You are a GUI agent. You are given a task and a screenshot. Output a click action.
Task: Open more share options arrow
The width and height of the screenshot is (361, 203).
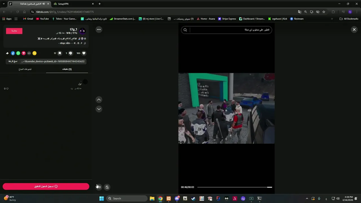pyautogui.click(x=7, y=53)
